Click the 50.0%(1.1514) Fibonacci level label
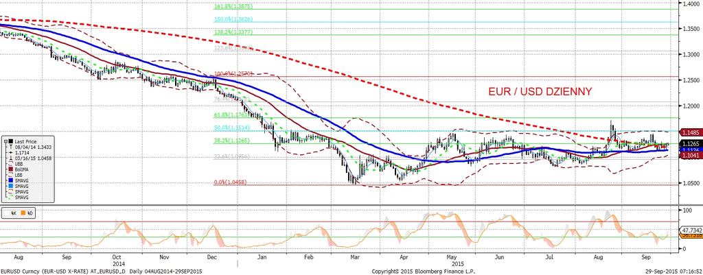The height and width of the screenshot is (275, 703). click(232, 128)
